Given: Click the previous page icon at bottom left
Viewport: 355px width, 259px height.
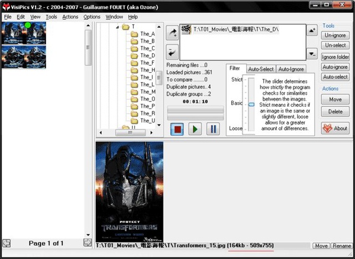Looking at the screenshot, I should (x=7, y=243).
